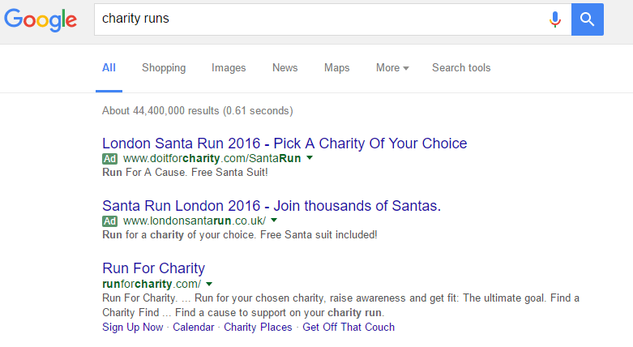This screenshot has height=347, width=633.
Task: Expand the doitforcharity.com URL dropdown arrow
Action: pyautogui.click(x=310, y=158)
